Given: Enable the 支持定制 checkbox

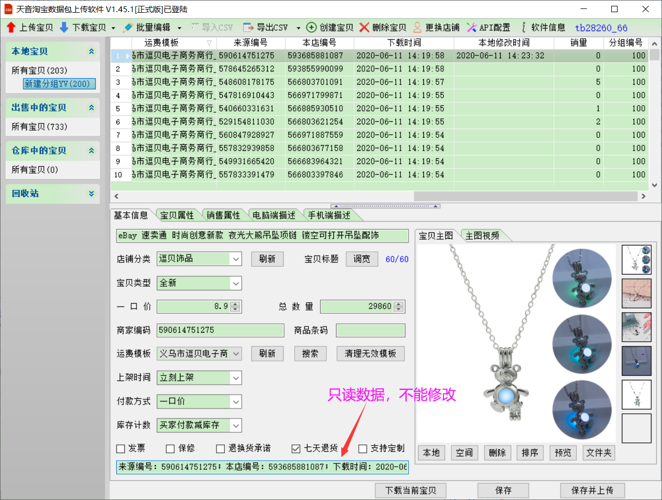Looking at the screenshot, I should point(362,449).
